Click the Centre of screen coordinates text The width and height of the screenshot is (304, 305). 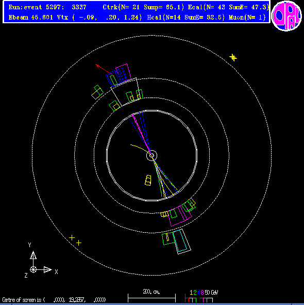pyautogui.click(x=54, y=299)
